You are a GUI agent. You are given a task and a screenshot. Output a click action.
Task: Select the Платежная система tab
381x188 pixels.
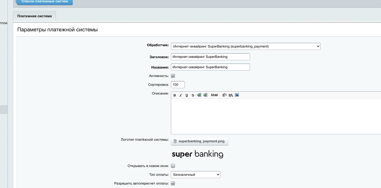[x=35, y=16]
